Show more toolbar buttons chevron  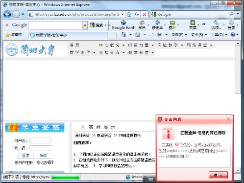[x=204, y=24]
